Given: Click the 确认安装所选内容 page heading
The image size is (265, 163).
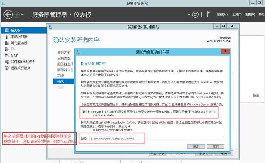Looking at the screenshot, I should (x=76, y=40).
